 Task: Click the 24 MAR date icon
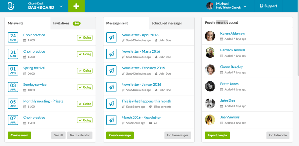click(x=13, y=37)
